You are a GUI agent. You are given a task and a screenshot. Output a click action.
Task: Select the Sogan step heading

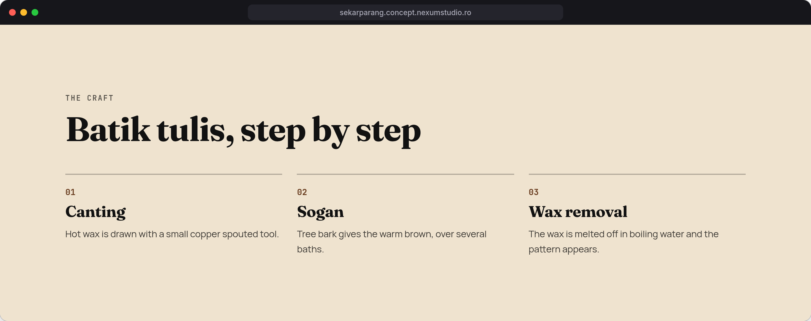coord(320,212)
